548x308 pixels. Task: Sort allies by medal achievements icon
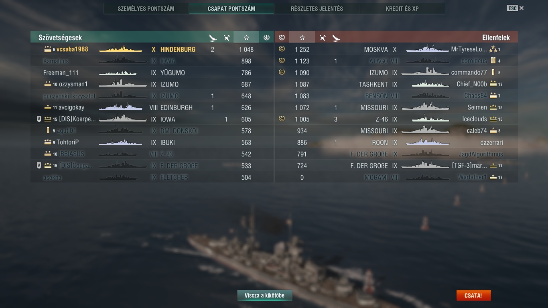266,37
